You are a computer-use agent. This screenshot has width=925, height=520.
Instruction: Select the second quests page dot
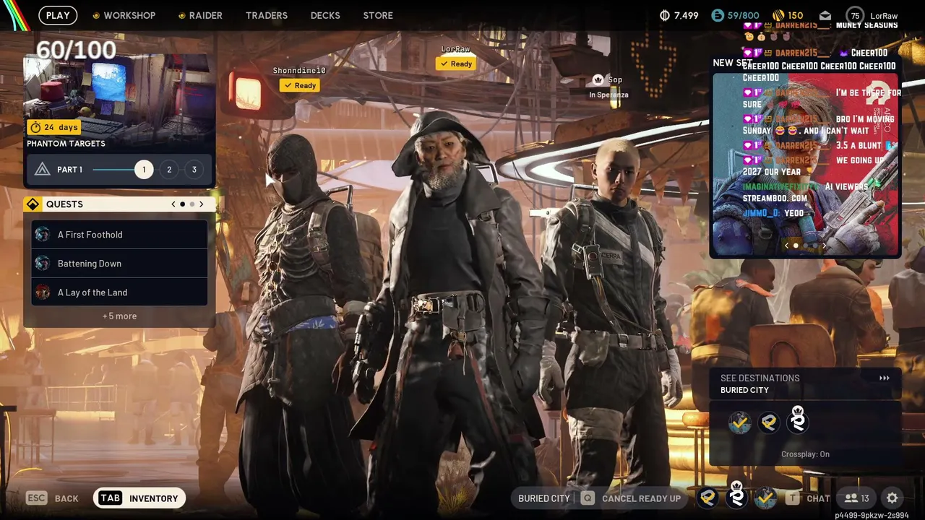click(192, 204)
